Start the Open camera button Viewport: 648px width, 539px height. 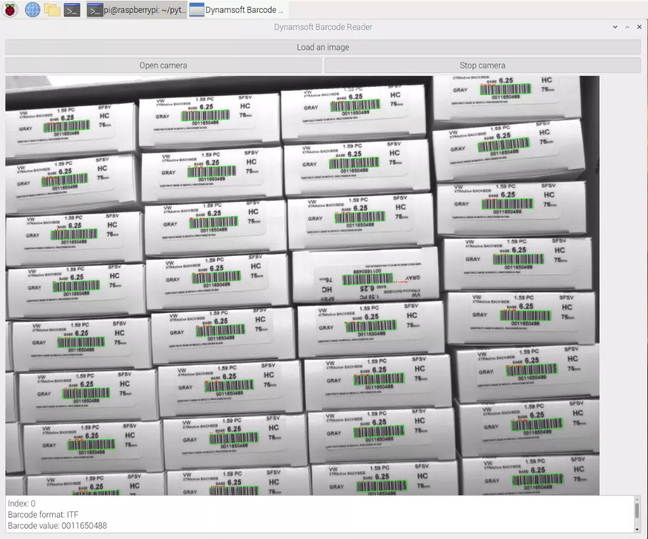tap(163, 66)
